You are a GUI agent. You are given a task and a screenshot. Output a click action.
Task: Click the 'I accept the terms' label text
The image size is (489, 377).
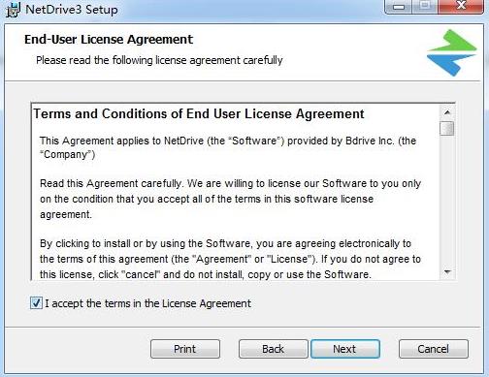(148, 303)
